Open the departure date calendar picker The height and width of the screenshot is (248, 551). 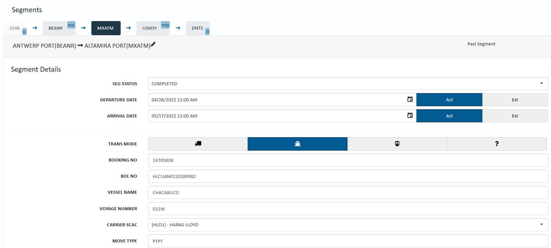point(410,99)
